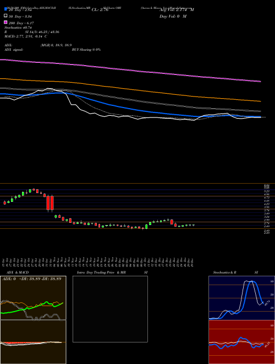
Task: Click the 'ADX: 0 +DY: 38.89 -DY: 38.89' header
Action: 31,279
